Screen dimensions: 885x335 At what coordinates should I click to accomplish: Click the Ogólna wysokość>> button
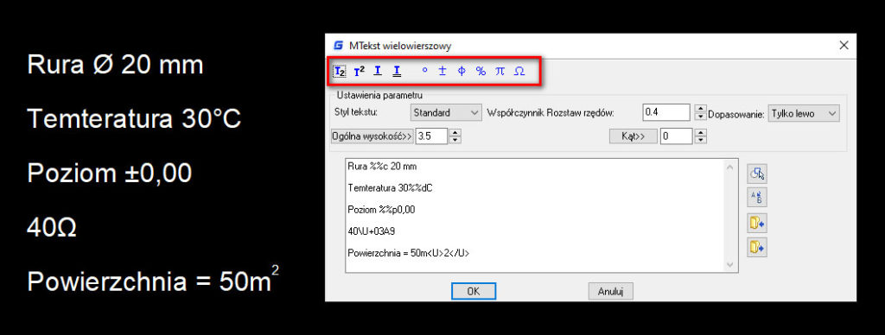click(x=372, y=136)
